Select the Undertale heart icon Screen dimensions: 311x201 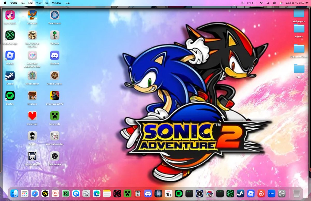click(x=32, y=116)
